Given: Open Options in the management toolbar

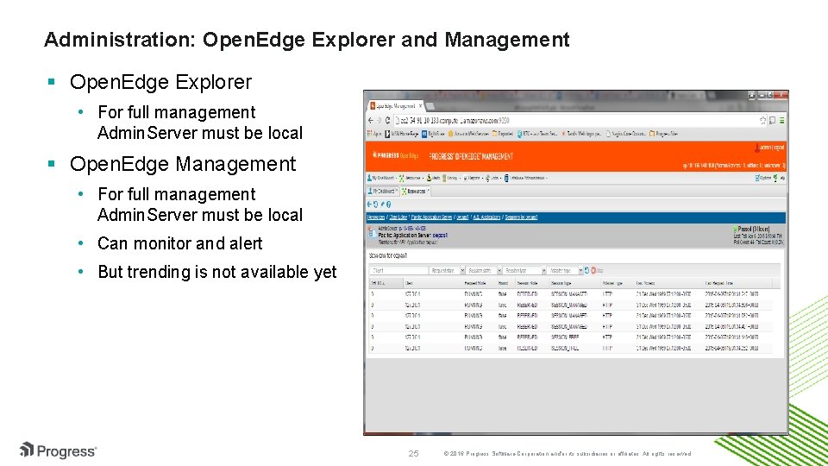Looking at the screenshot, I should click(763, 178).
